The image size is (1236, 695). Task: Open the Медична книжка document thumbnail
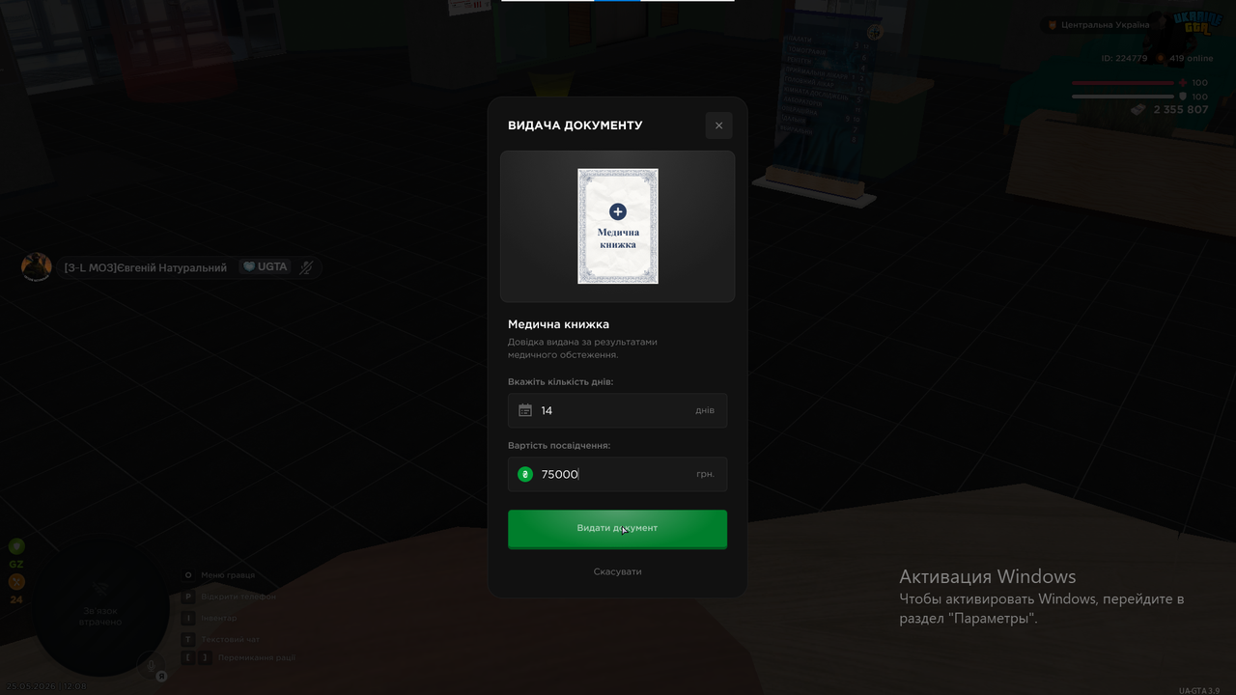[618, 226]
